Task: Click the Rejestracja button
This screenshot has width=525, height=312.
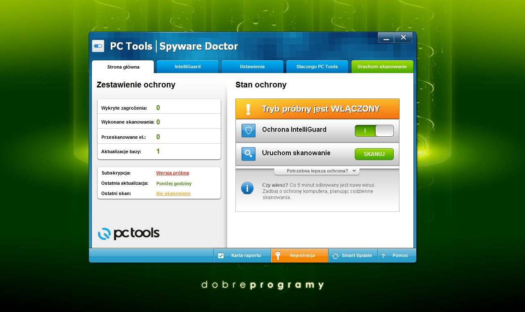Action: tap(299, 255)
